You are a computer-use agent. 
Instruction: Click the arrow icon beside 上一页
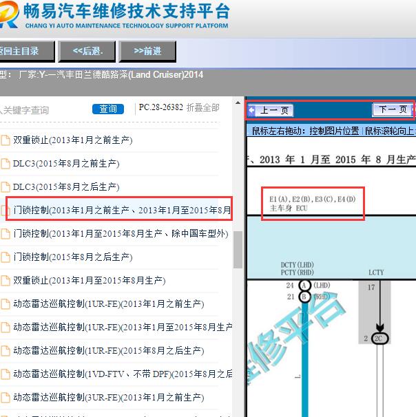pos(251,110)
